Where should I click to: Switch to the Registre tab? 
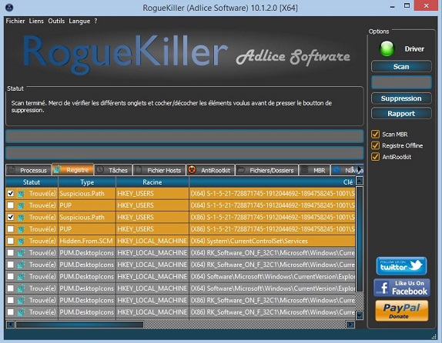coord(72,170)
